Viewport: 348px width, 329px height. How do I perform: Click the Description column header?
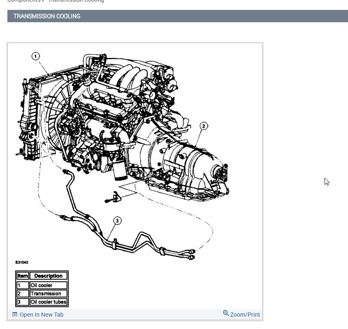point(48,276)
